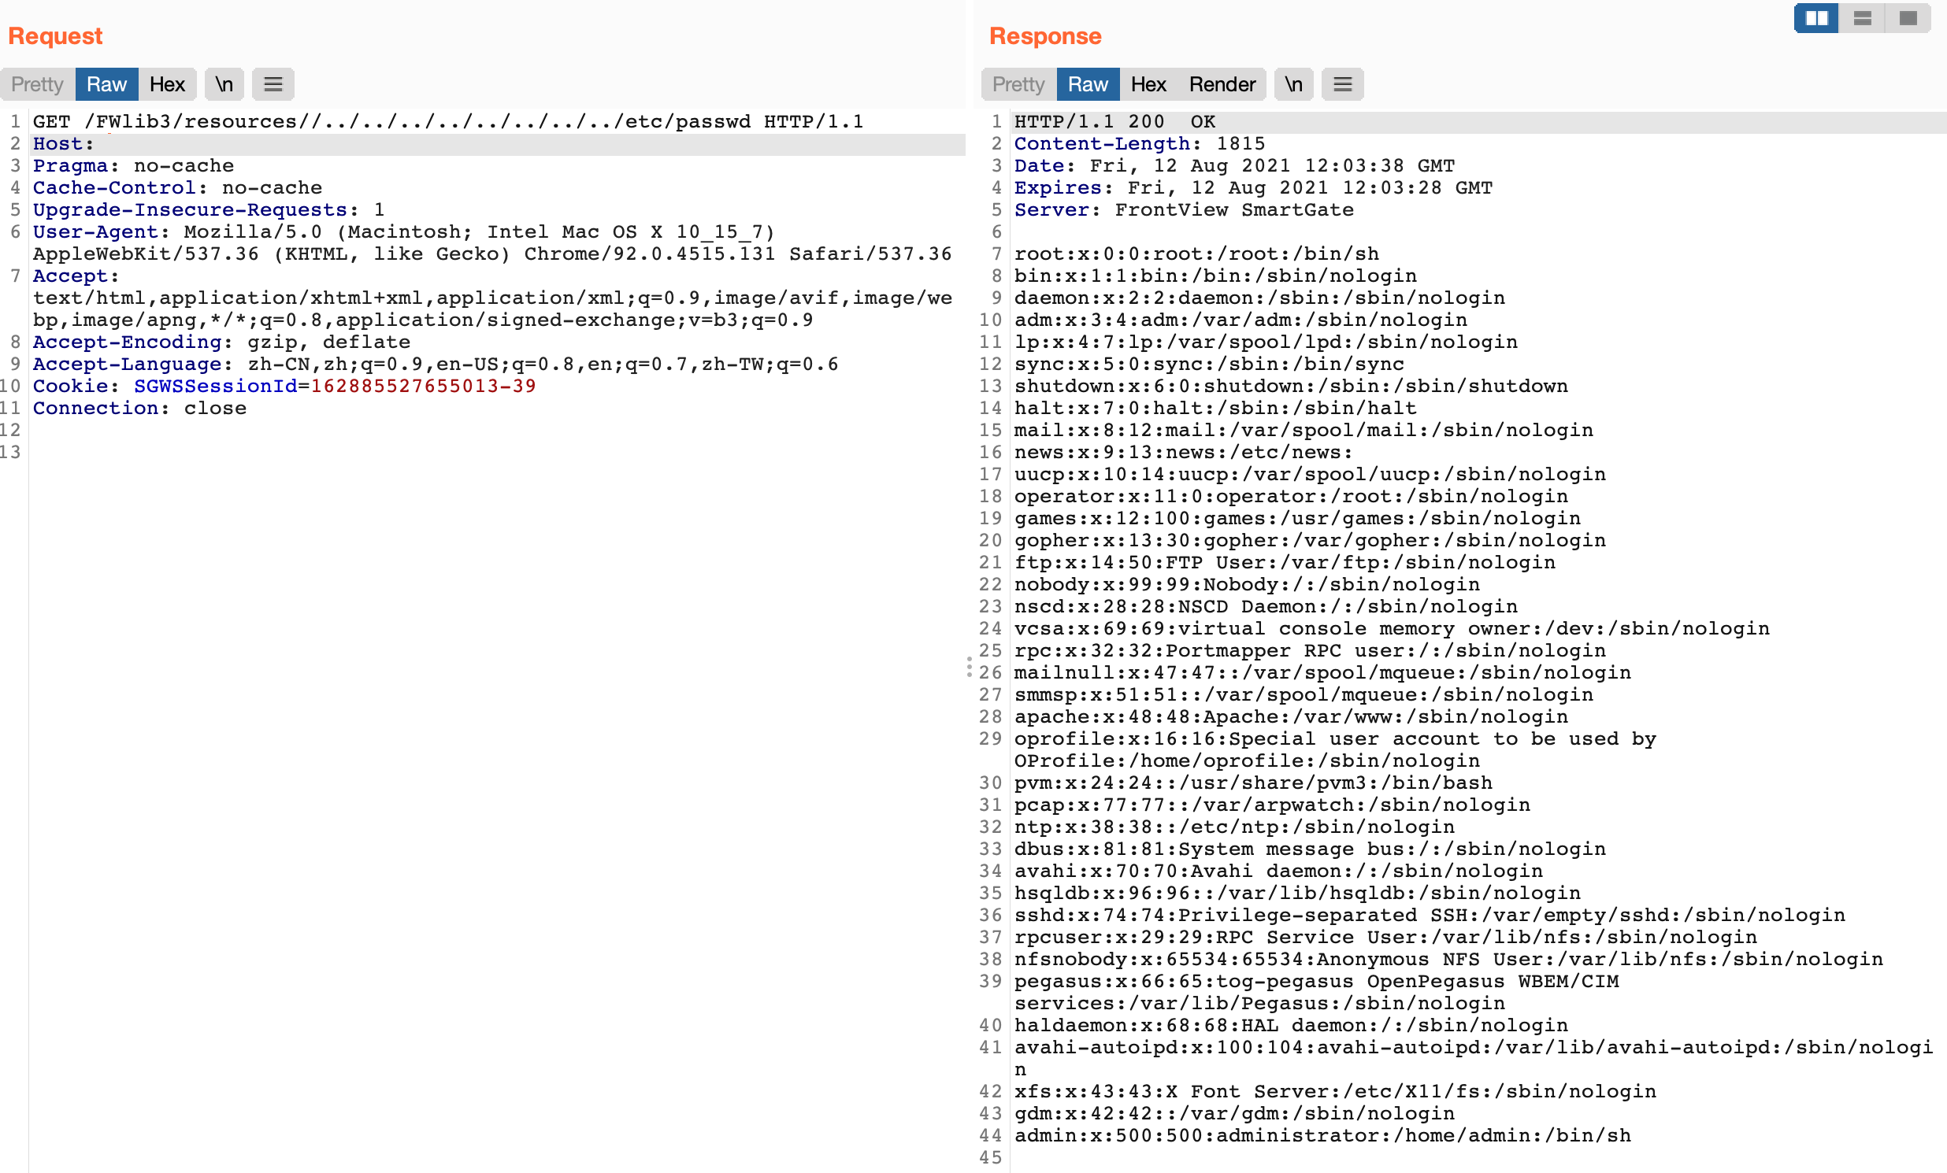1947x1173 pixels.
Task: Switch Response view to Pretty tab
Action: pyautogui.click(x=1018, y=84)
